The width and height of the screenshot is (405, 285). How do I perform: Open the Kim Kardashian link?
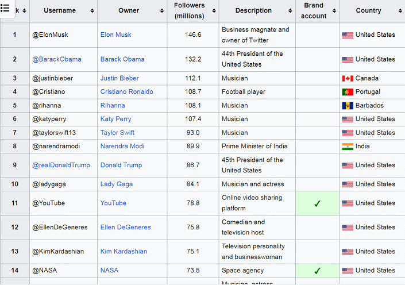click(x=124, y=251)
